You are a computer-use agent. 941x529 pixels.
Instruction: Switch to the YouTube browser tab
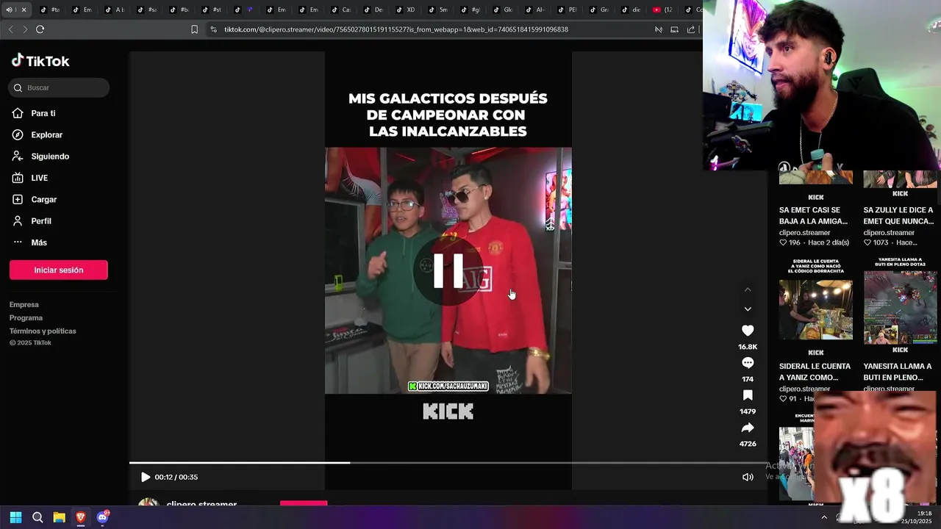coord(662,10)
